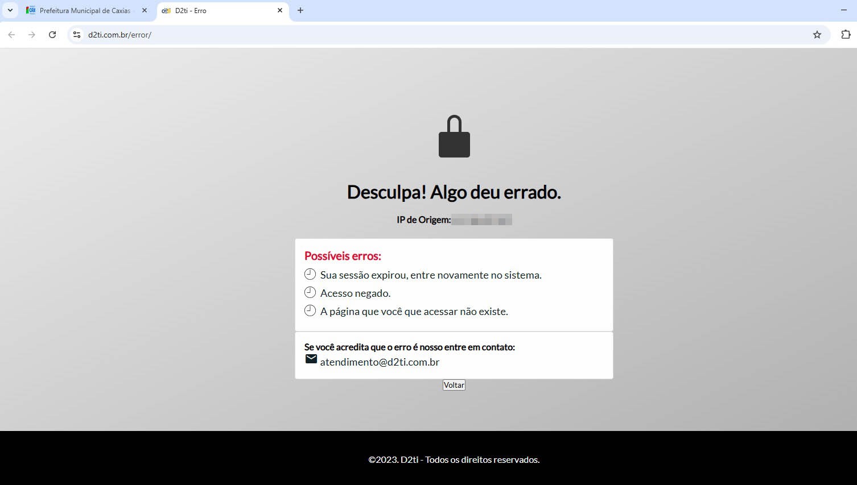Open a new tab with plus button

click(300, 10)
